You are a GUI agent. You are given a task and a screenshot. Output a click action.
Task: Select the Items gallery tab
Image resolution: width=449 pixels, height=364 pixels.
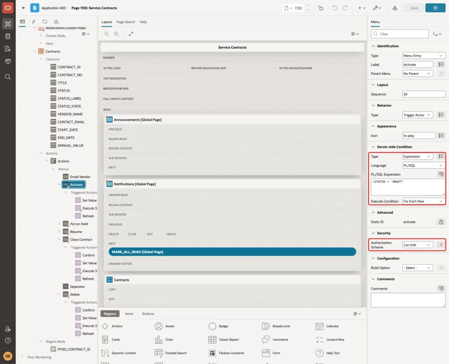point(129,314)
